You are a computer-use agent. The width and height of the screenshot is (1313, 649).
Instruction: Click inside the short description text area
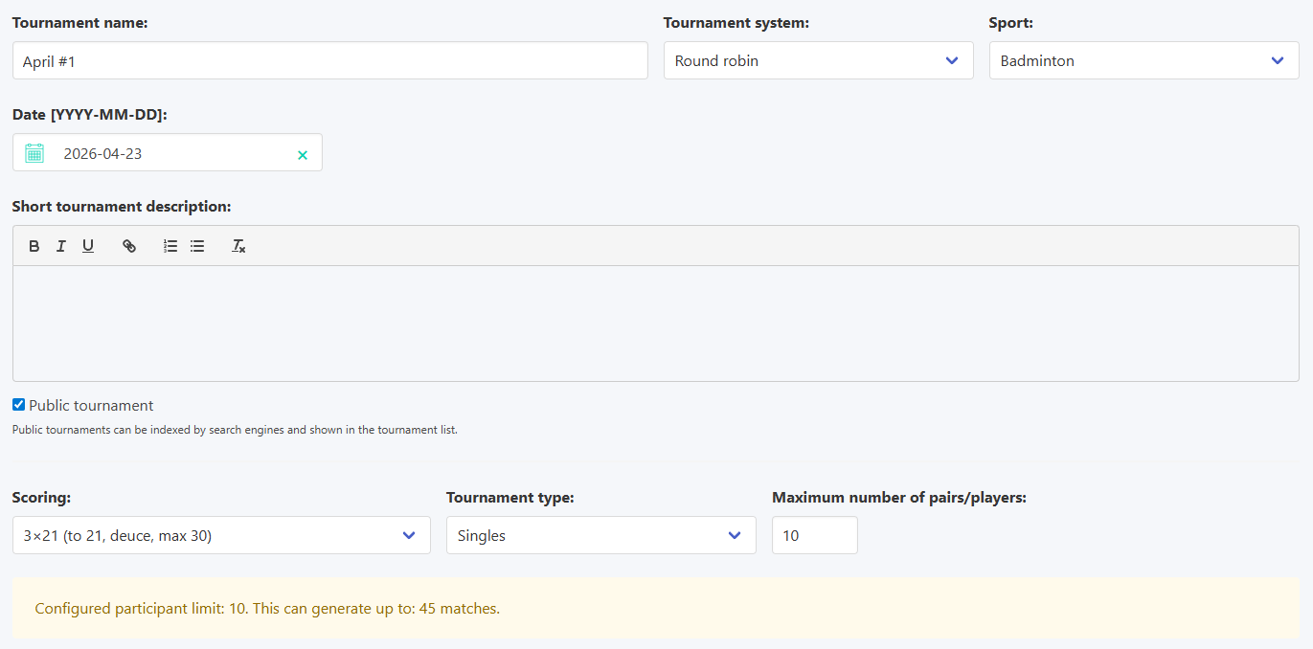click(656, 324)
